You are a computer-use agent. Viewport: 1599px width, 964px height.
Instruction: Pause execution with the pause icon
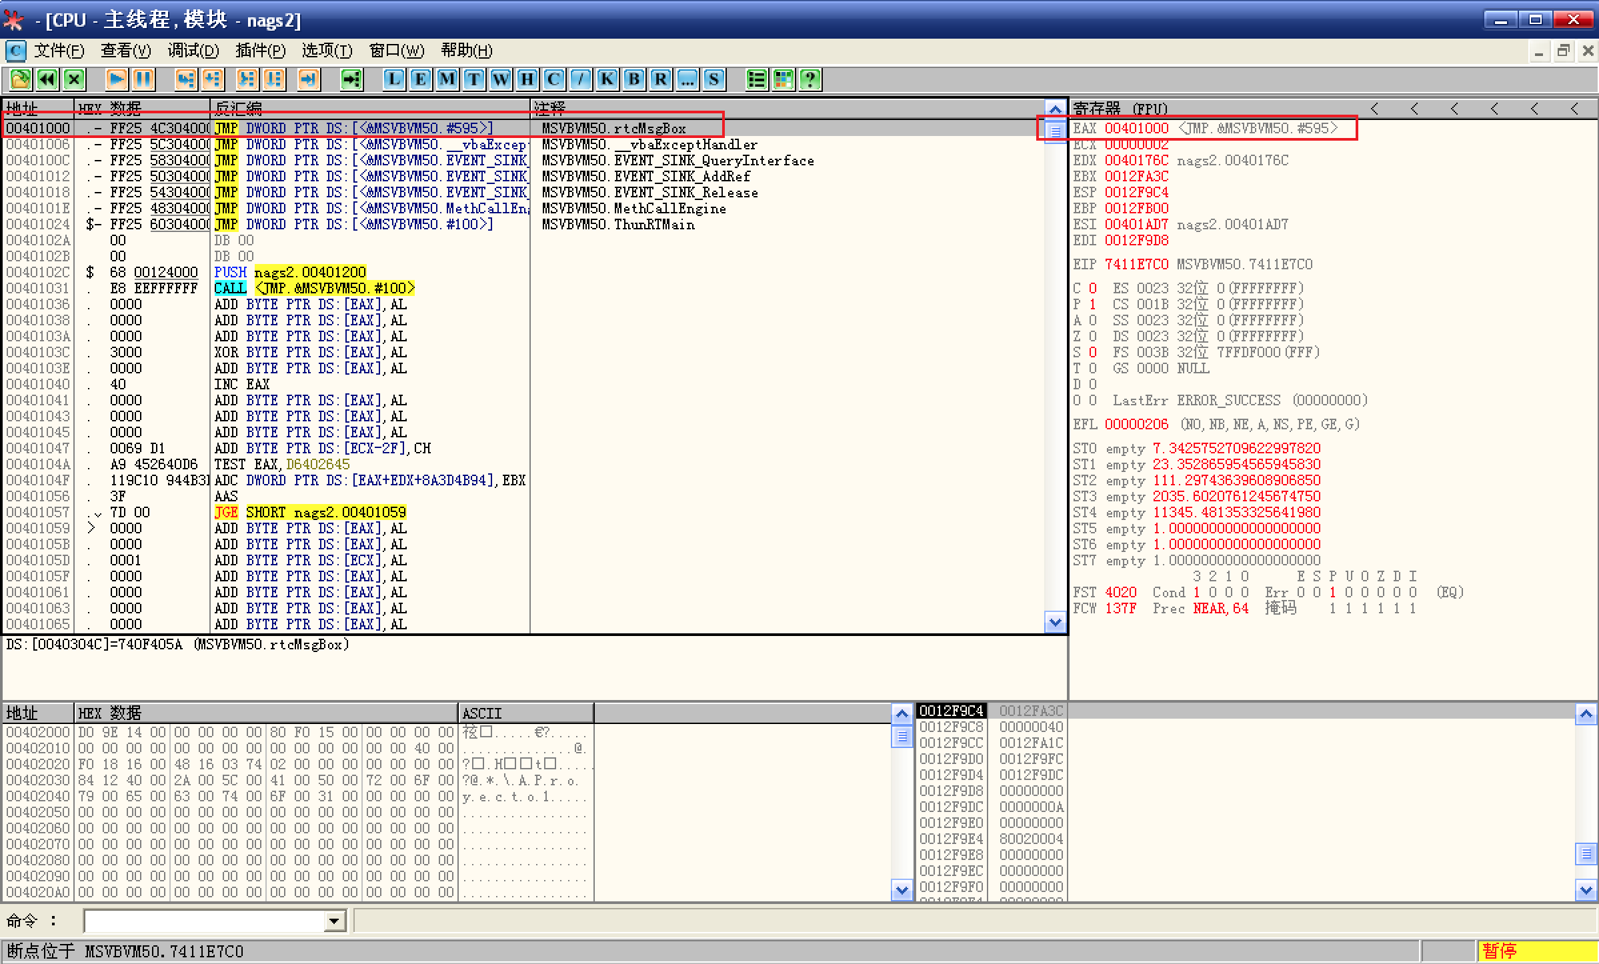pos(143,80)
